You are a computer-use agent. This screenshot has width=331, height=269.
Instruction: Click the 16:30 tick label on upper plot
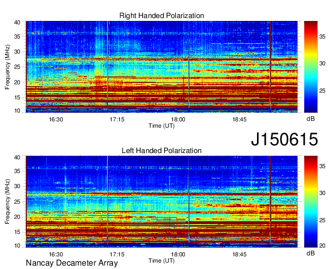click(56, 119)
